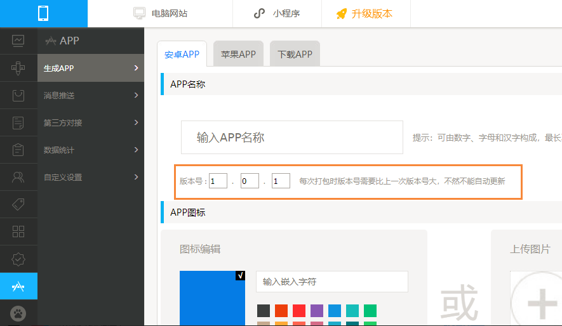Open the 自定义设置 menu item
The image size is (562, 326).
(91, 177)
